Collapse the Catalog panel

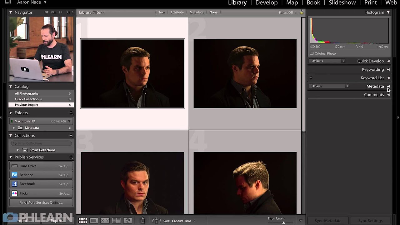point(11,87)
